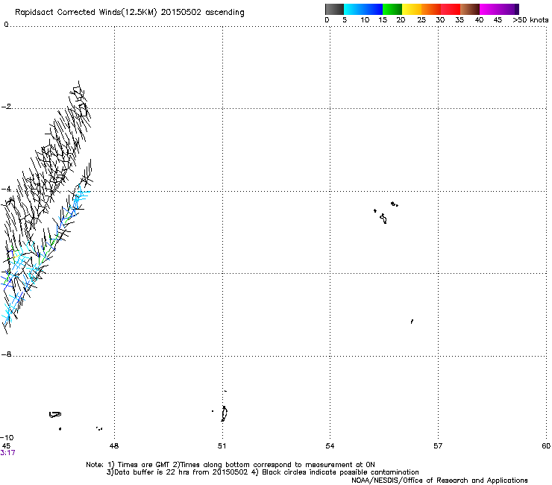This screenshot has width=552, height=485.
Task: Click the dark purple band at the legend's end
Action: [x=516, y=9]
